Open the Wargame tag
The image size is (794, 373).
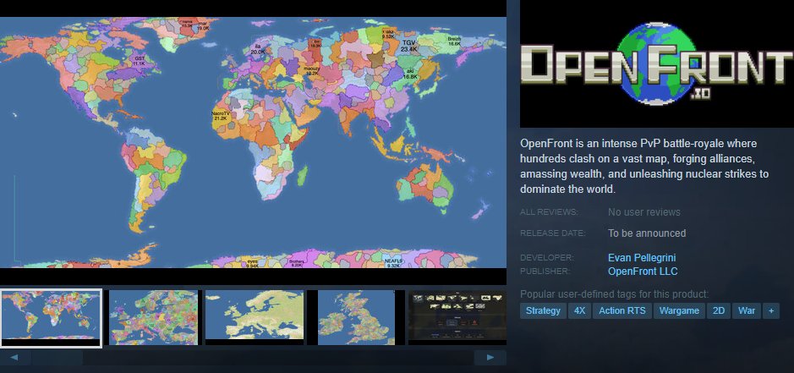click(x=679, y=310)
